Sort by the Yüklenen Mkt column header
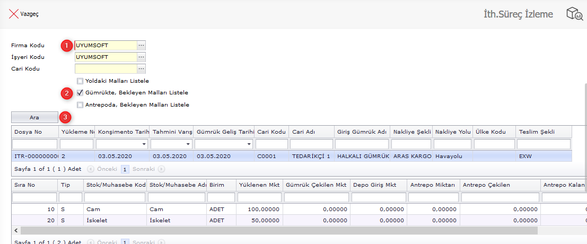The width and height of the screenshot is (587, 244). tap(259, 185)
